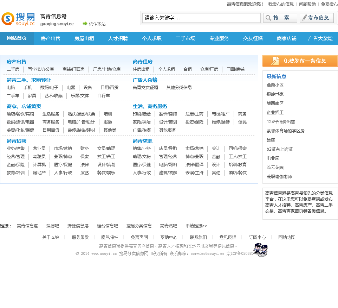Open 鑫源小区 in latest info
Viewport: 338px width, 308px height.
pos(275,85)
